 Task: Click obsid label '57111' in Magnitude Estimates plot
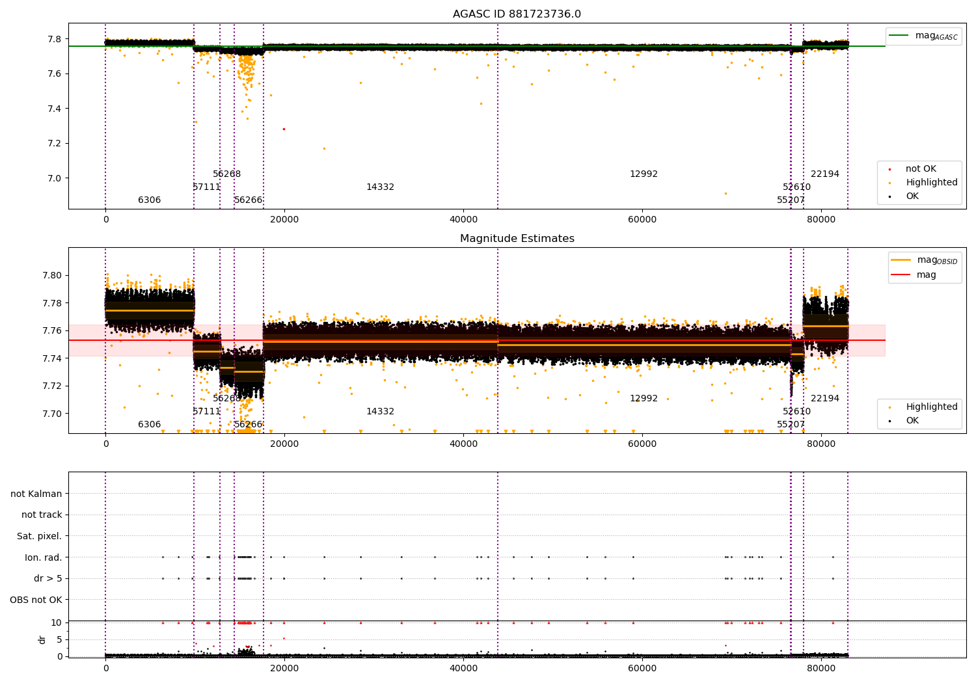point(206,412)
